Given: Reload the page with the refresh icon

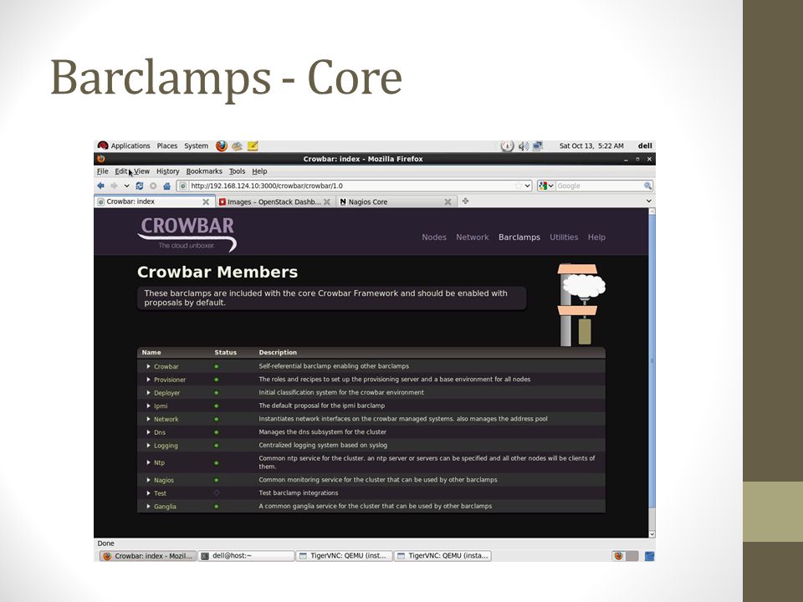Looking at the screenshot, I should click(140, 186).
